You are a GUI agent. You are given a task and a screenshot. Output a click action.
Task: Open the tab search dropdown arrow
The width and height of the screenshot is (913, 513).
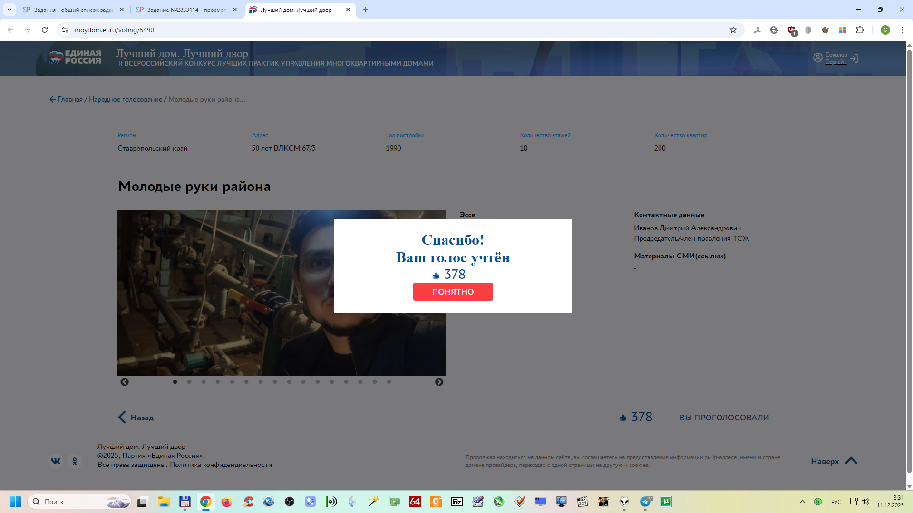pyautogui.click(x=10, y=9)
